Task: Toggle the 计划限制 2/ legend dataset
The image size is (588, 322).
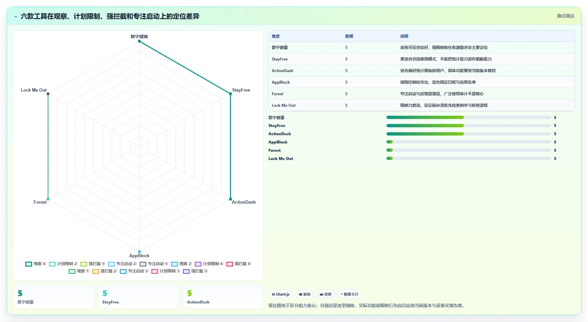Action: (63, 264)
